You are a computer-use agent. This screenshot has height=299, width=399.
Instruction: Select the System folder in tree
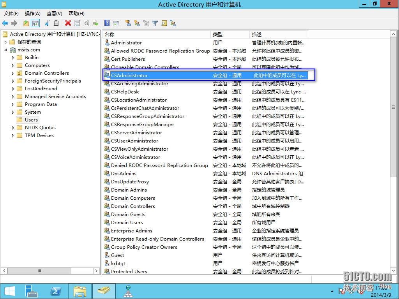[33, 112]
